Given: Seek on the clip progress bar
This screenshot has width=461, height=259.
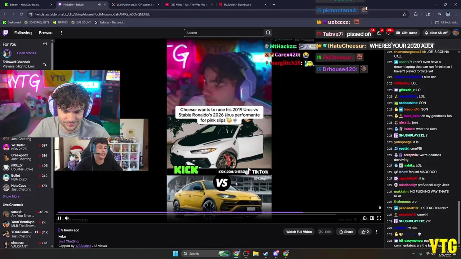Looking at the screenshot, I should [x=219, y=212].
